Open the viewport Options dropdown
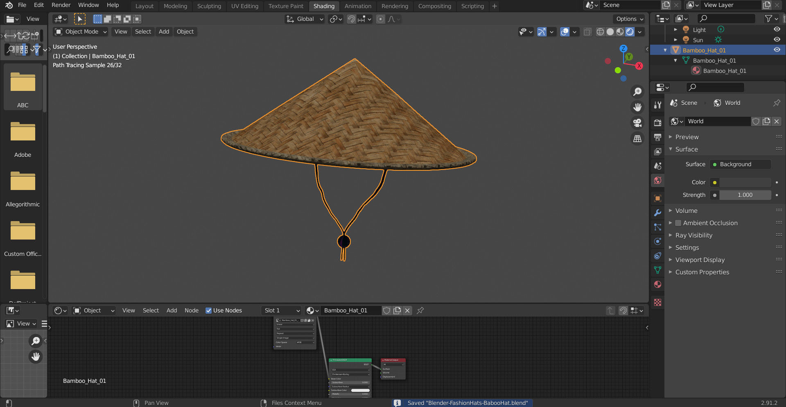Screen dimensions: 786x407 [630, 19]
